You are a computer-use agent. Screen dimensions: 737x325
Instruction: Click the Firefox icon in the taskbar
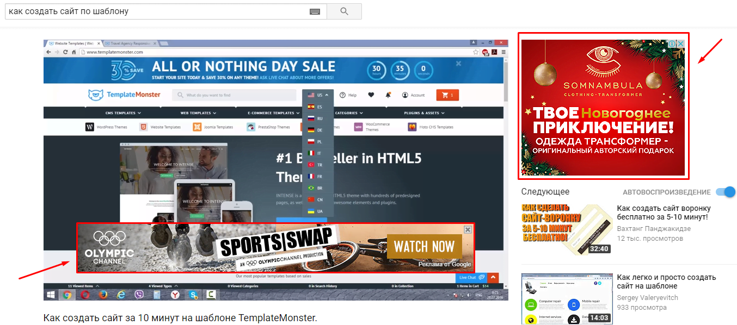[103, 295]
